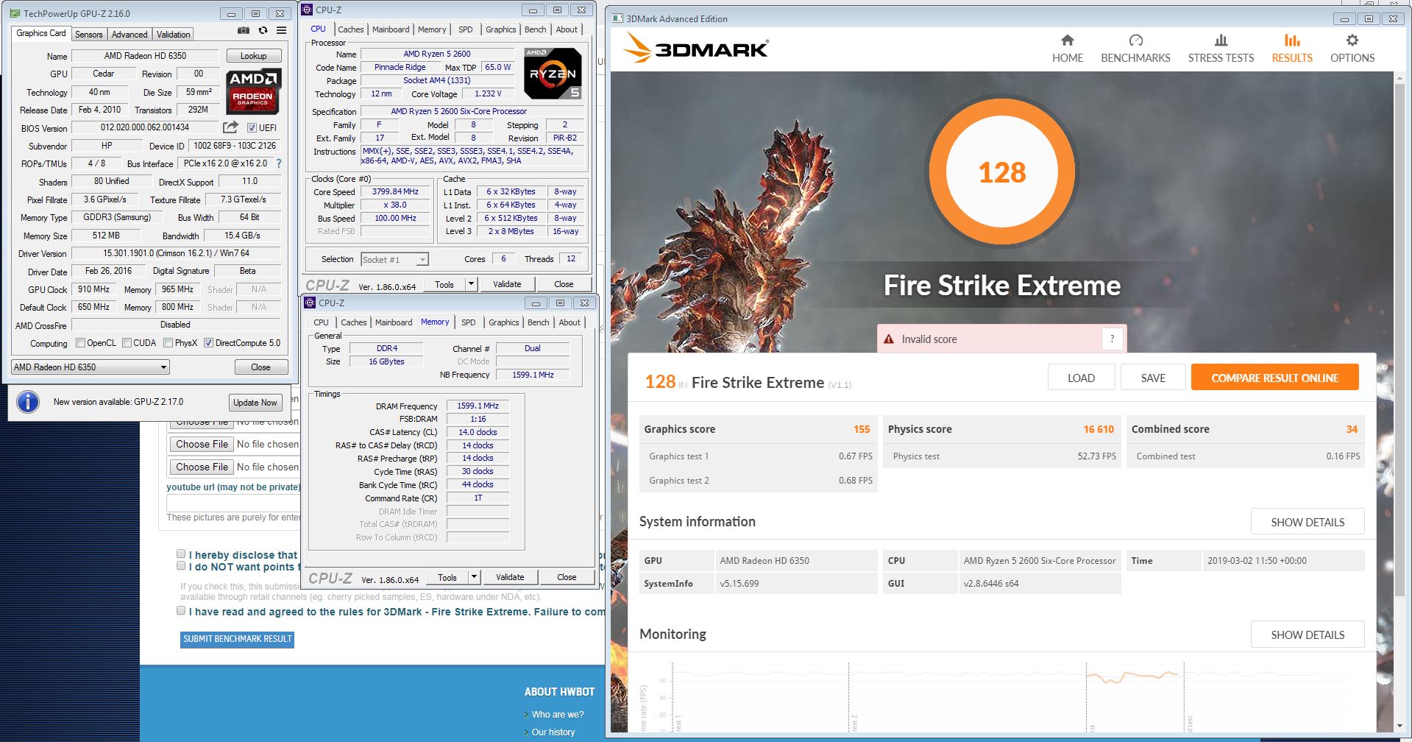Click the youtube url input field

click(x=234, y=503)
